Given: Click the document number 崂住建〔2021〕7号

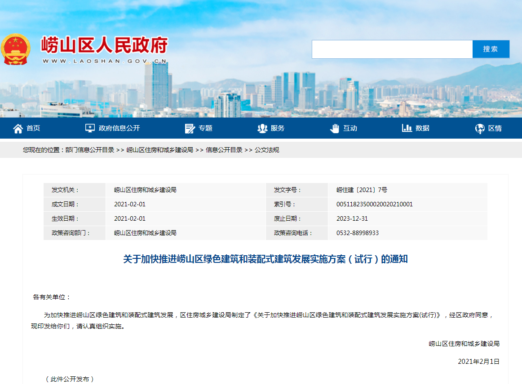Looking at the screenshot, I should point(362,190).
